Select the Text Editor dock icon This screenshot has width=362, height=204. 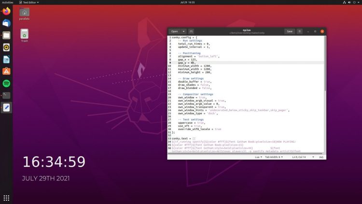[x=6, y=107]
